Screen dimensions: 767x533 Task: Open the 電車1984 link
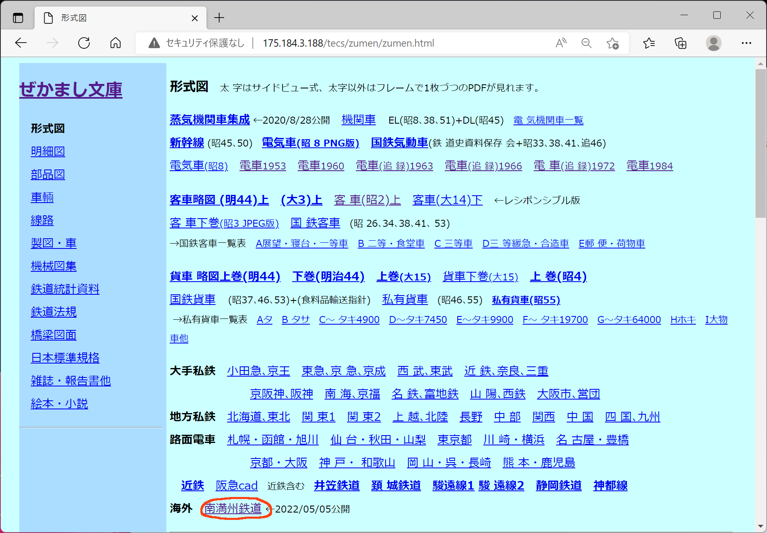(x=649, y=166)
